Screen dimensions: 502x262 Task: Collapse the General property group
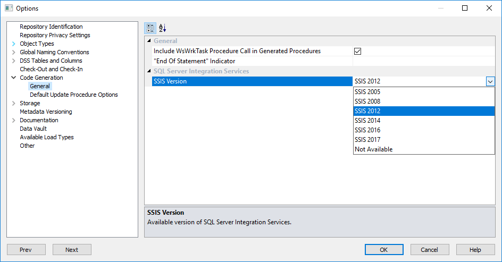click(x=149, y=41)
